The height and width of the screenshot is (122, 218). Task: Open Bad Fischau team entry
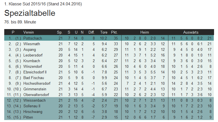33,78
